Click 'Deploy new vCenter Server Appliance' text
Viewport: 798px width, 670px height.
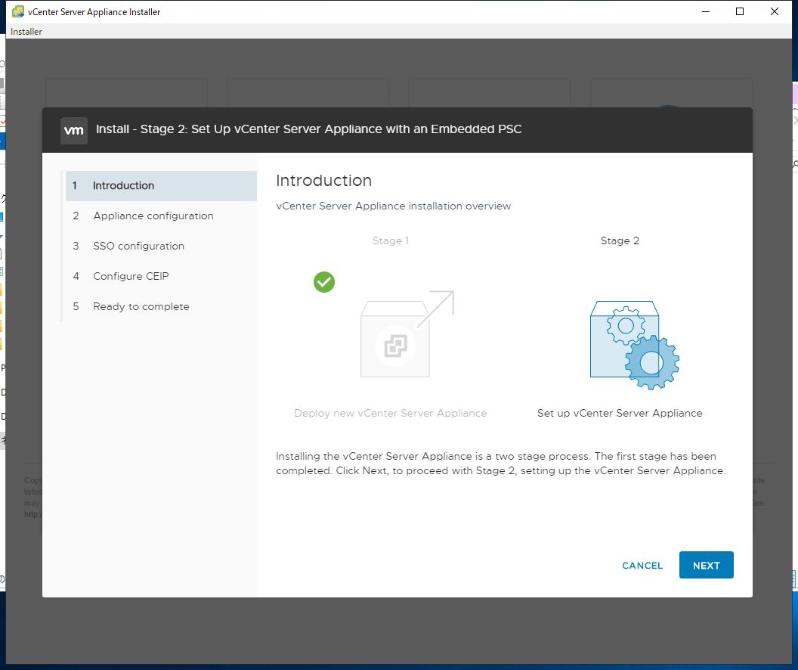[391, 413]
